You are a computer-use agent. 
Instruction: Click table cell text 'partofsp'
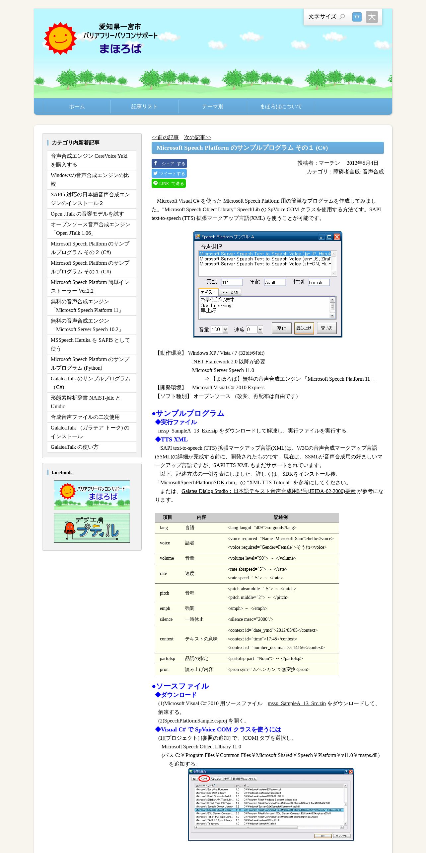[168, 659]
